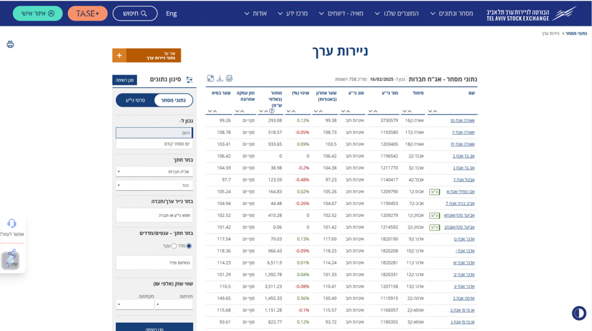The width and height of the screenshot is (592, 331).
Task: Expand the אודות menu
Action: [255, 14]
